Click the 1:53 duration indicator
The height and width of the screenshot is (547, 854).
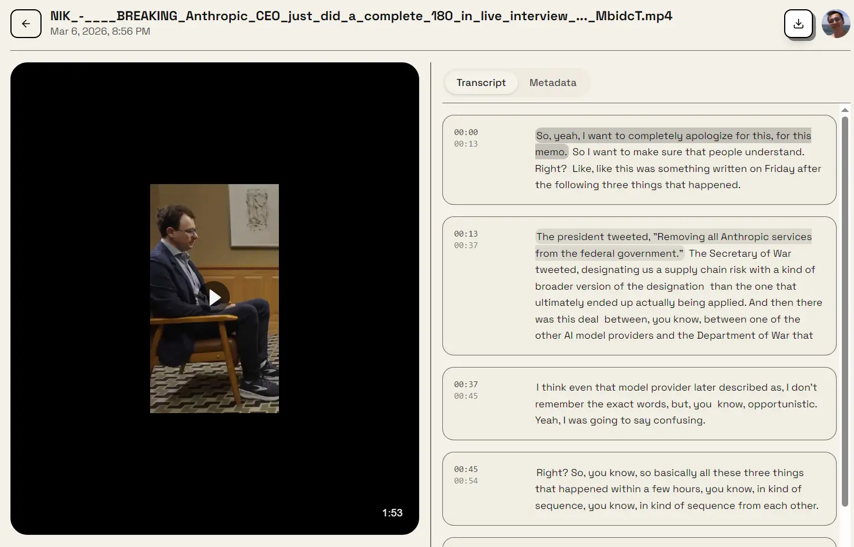392,512
